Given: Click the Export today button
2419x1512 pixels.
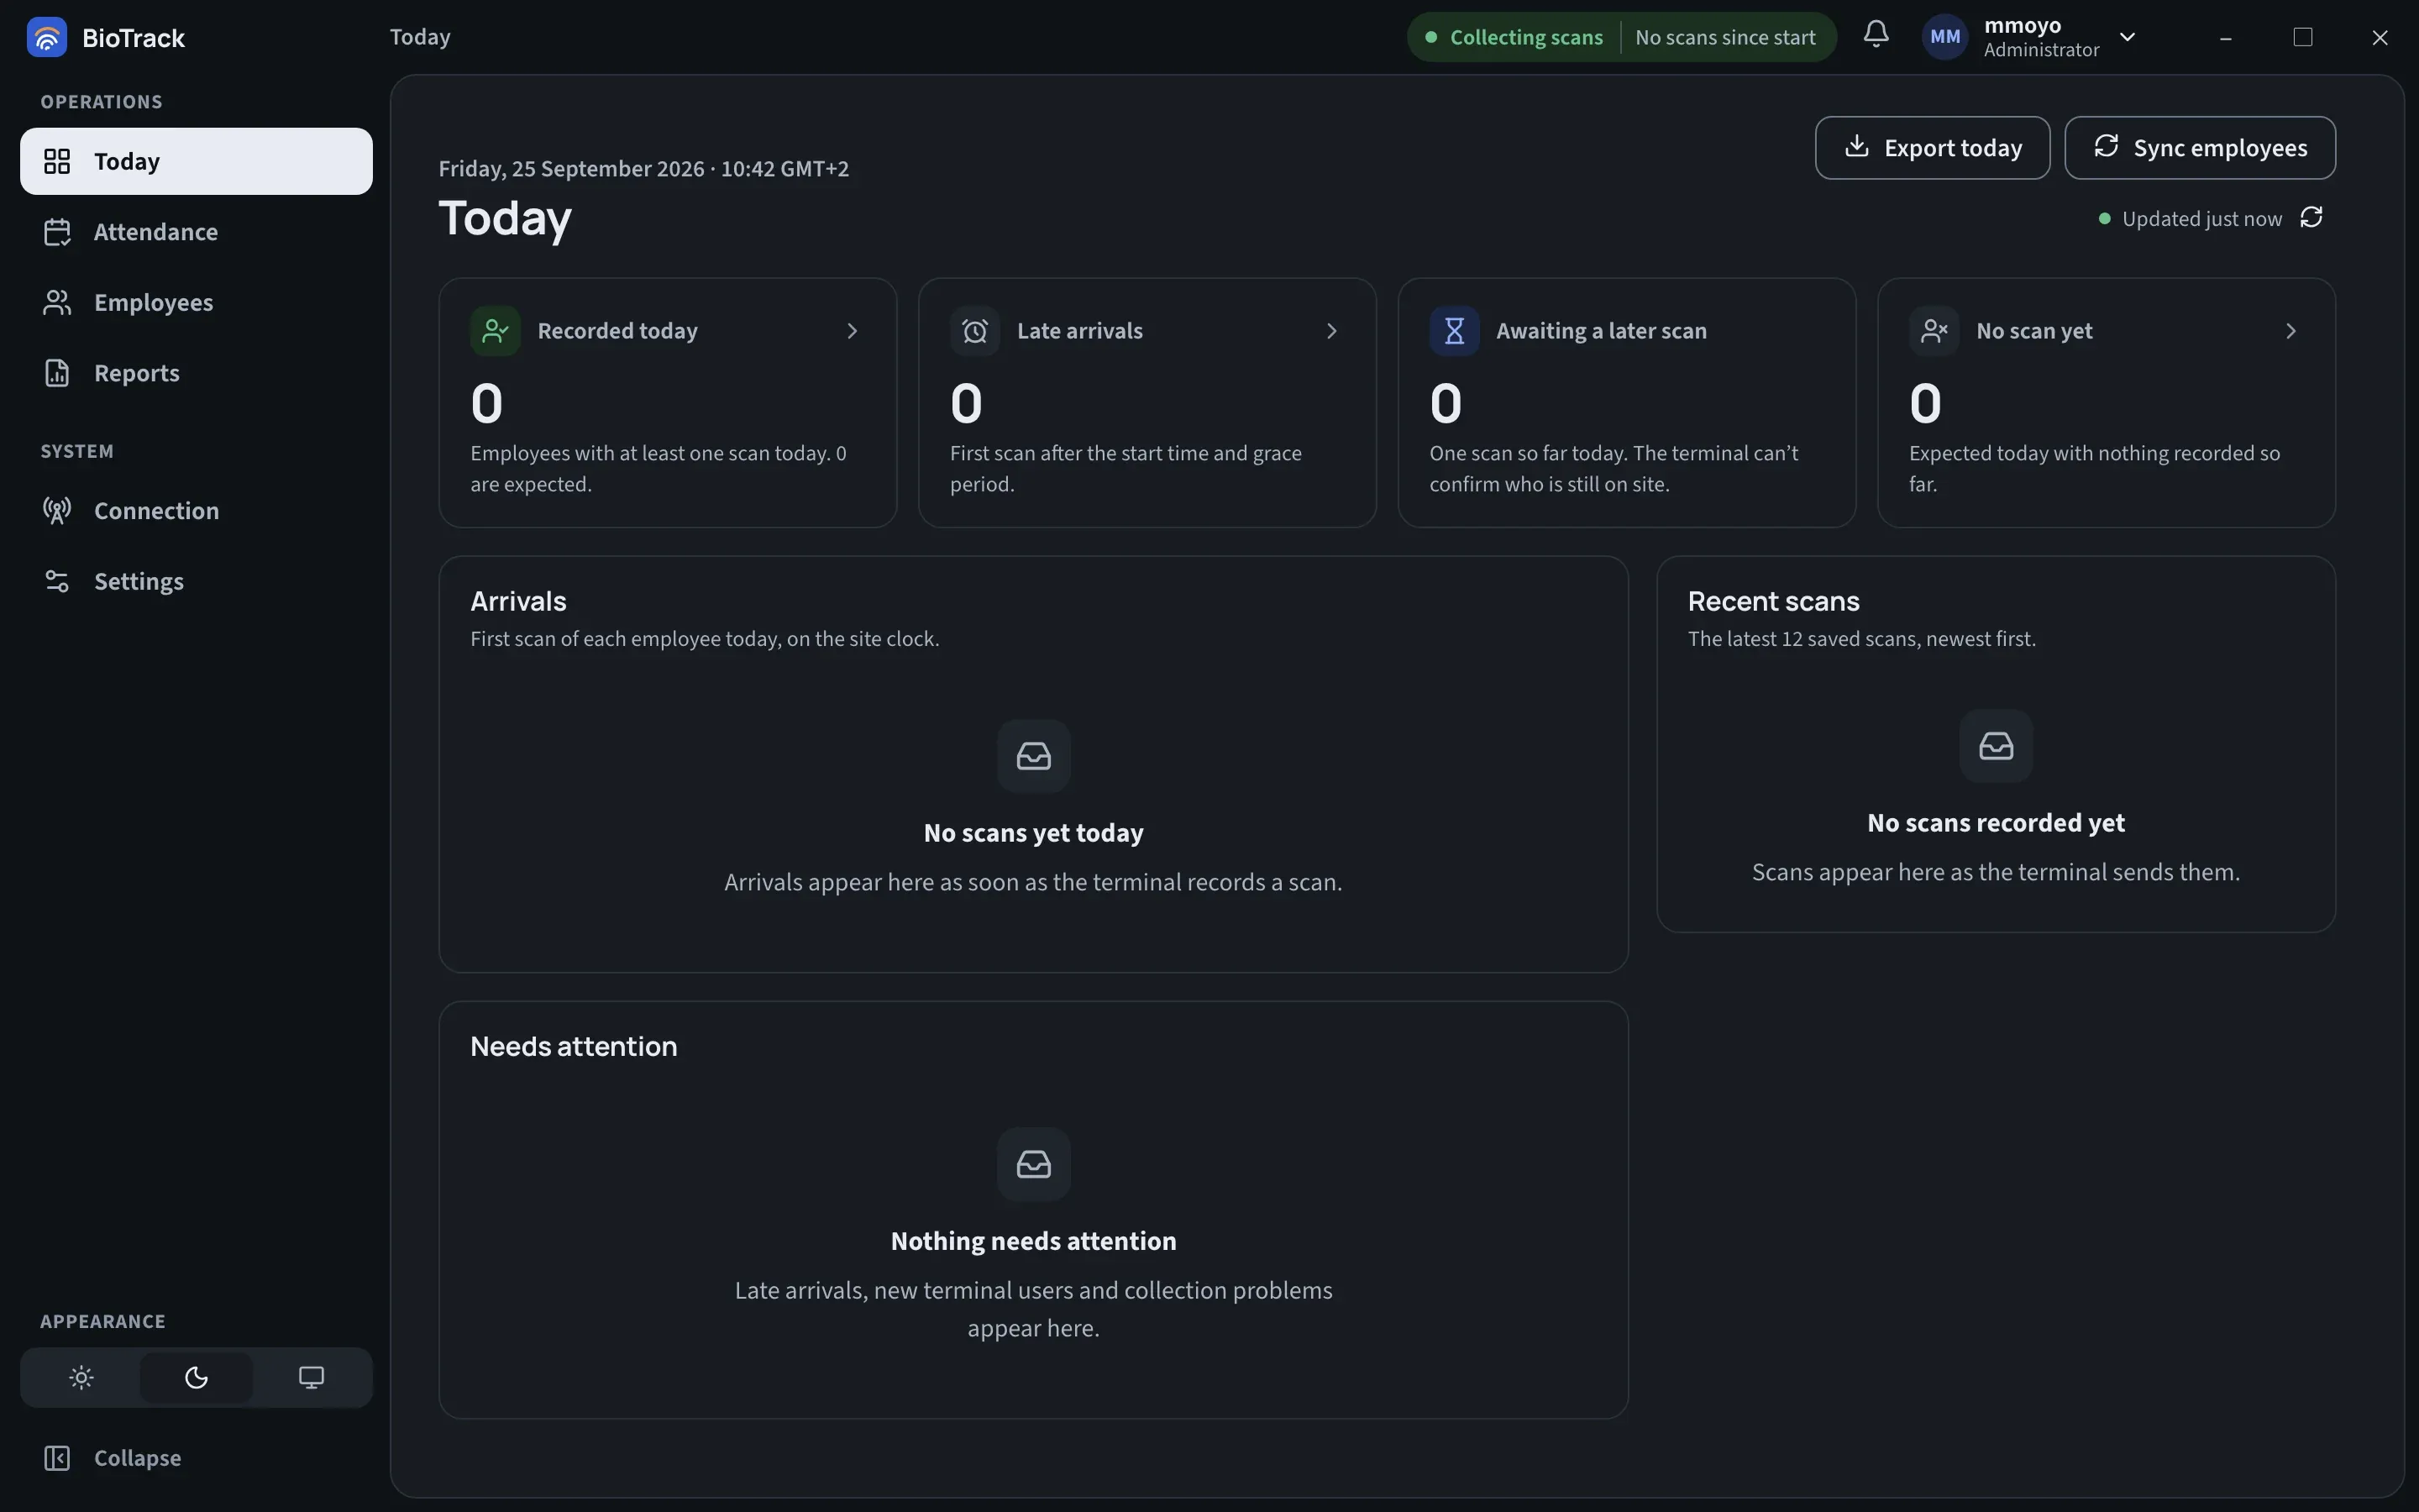Looking at the screenshot, I should [x=1932, y=148].
